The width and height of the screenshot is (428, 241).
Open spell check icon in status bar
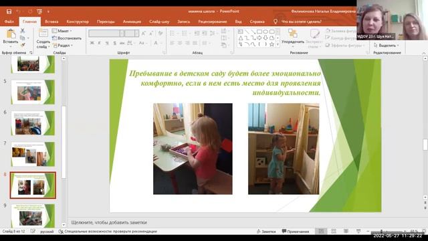[x=33, y=232]
